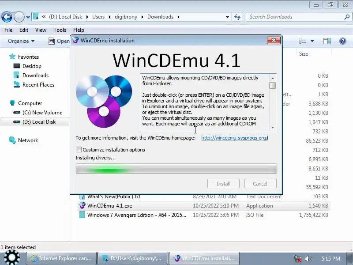Click digibrony in the address breadcrumb
353x265 pixels.
click(126, 17)
